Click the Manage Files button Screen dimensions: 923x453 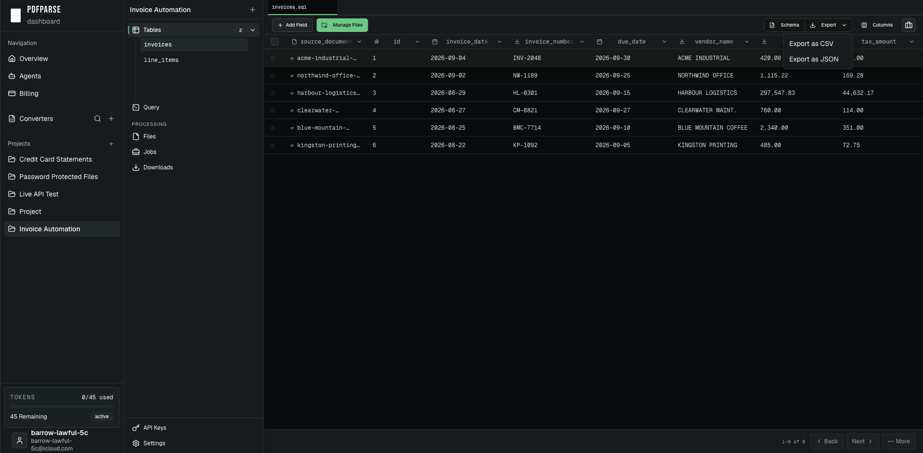342,25
